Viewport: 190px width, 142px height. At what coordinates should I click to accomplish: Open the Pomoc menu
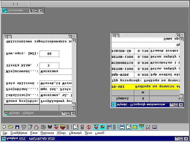[100, 133]
